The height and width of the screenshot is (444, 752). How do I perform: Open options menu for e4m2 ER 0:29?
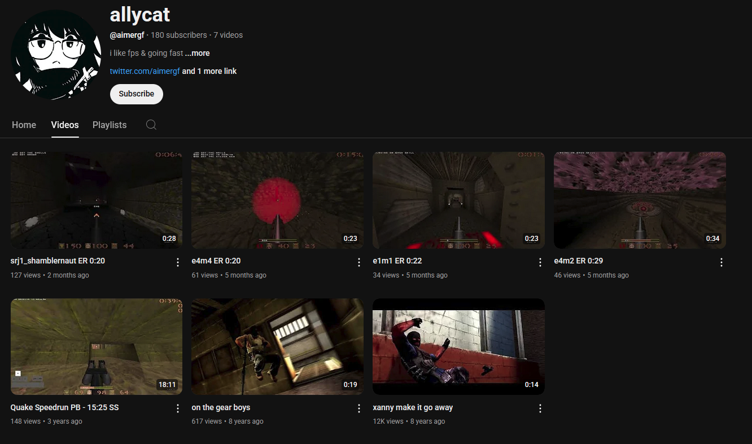tap(722, 262)
